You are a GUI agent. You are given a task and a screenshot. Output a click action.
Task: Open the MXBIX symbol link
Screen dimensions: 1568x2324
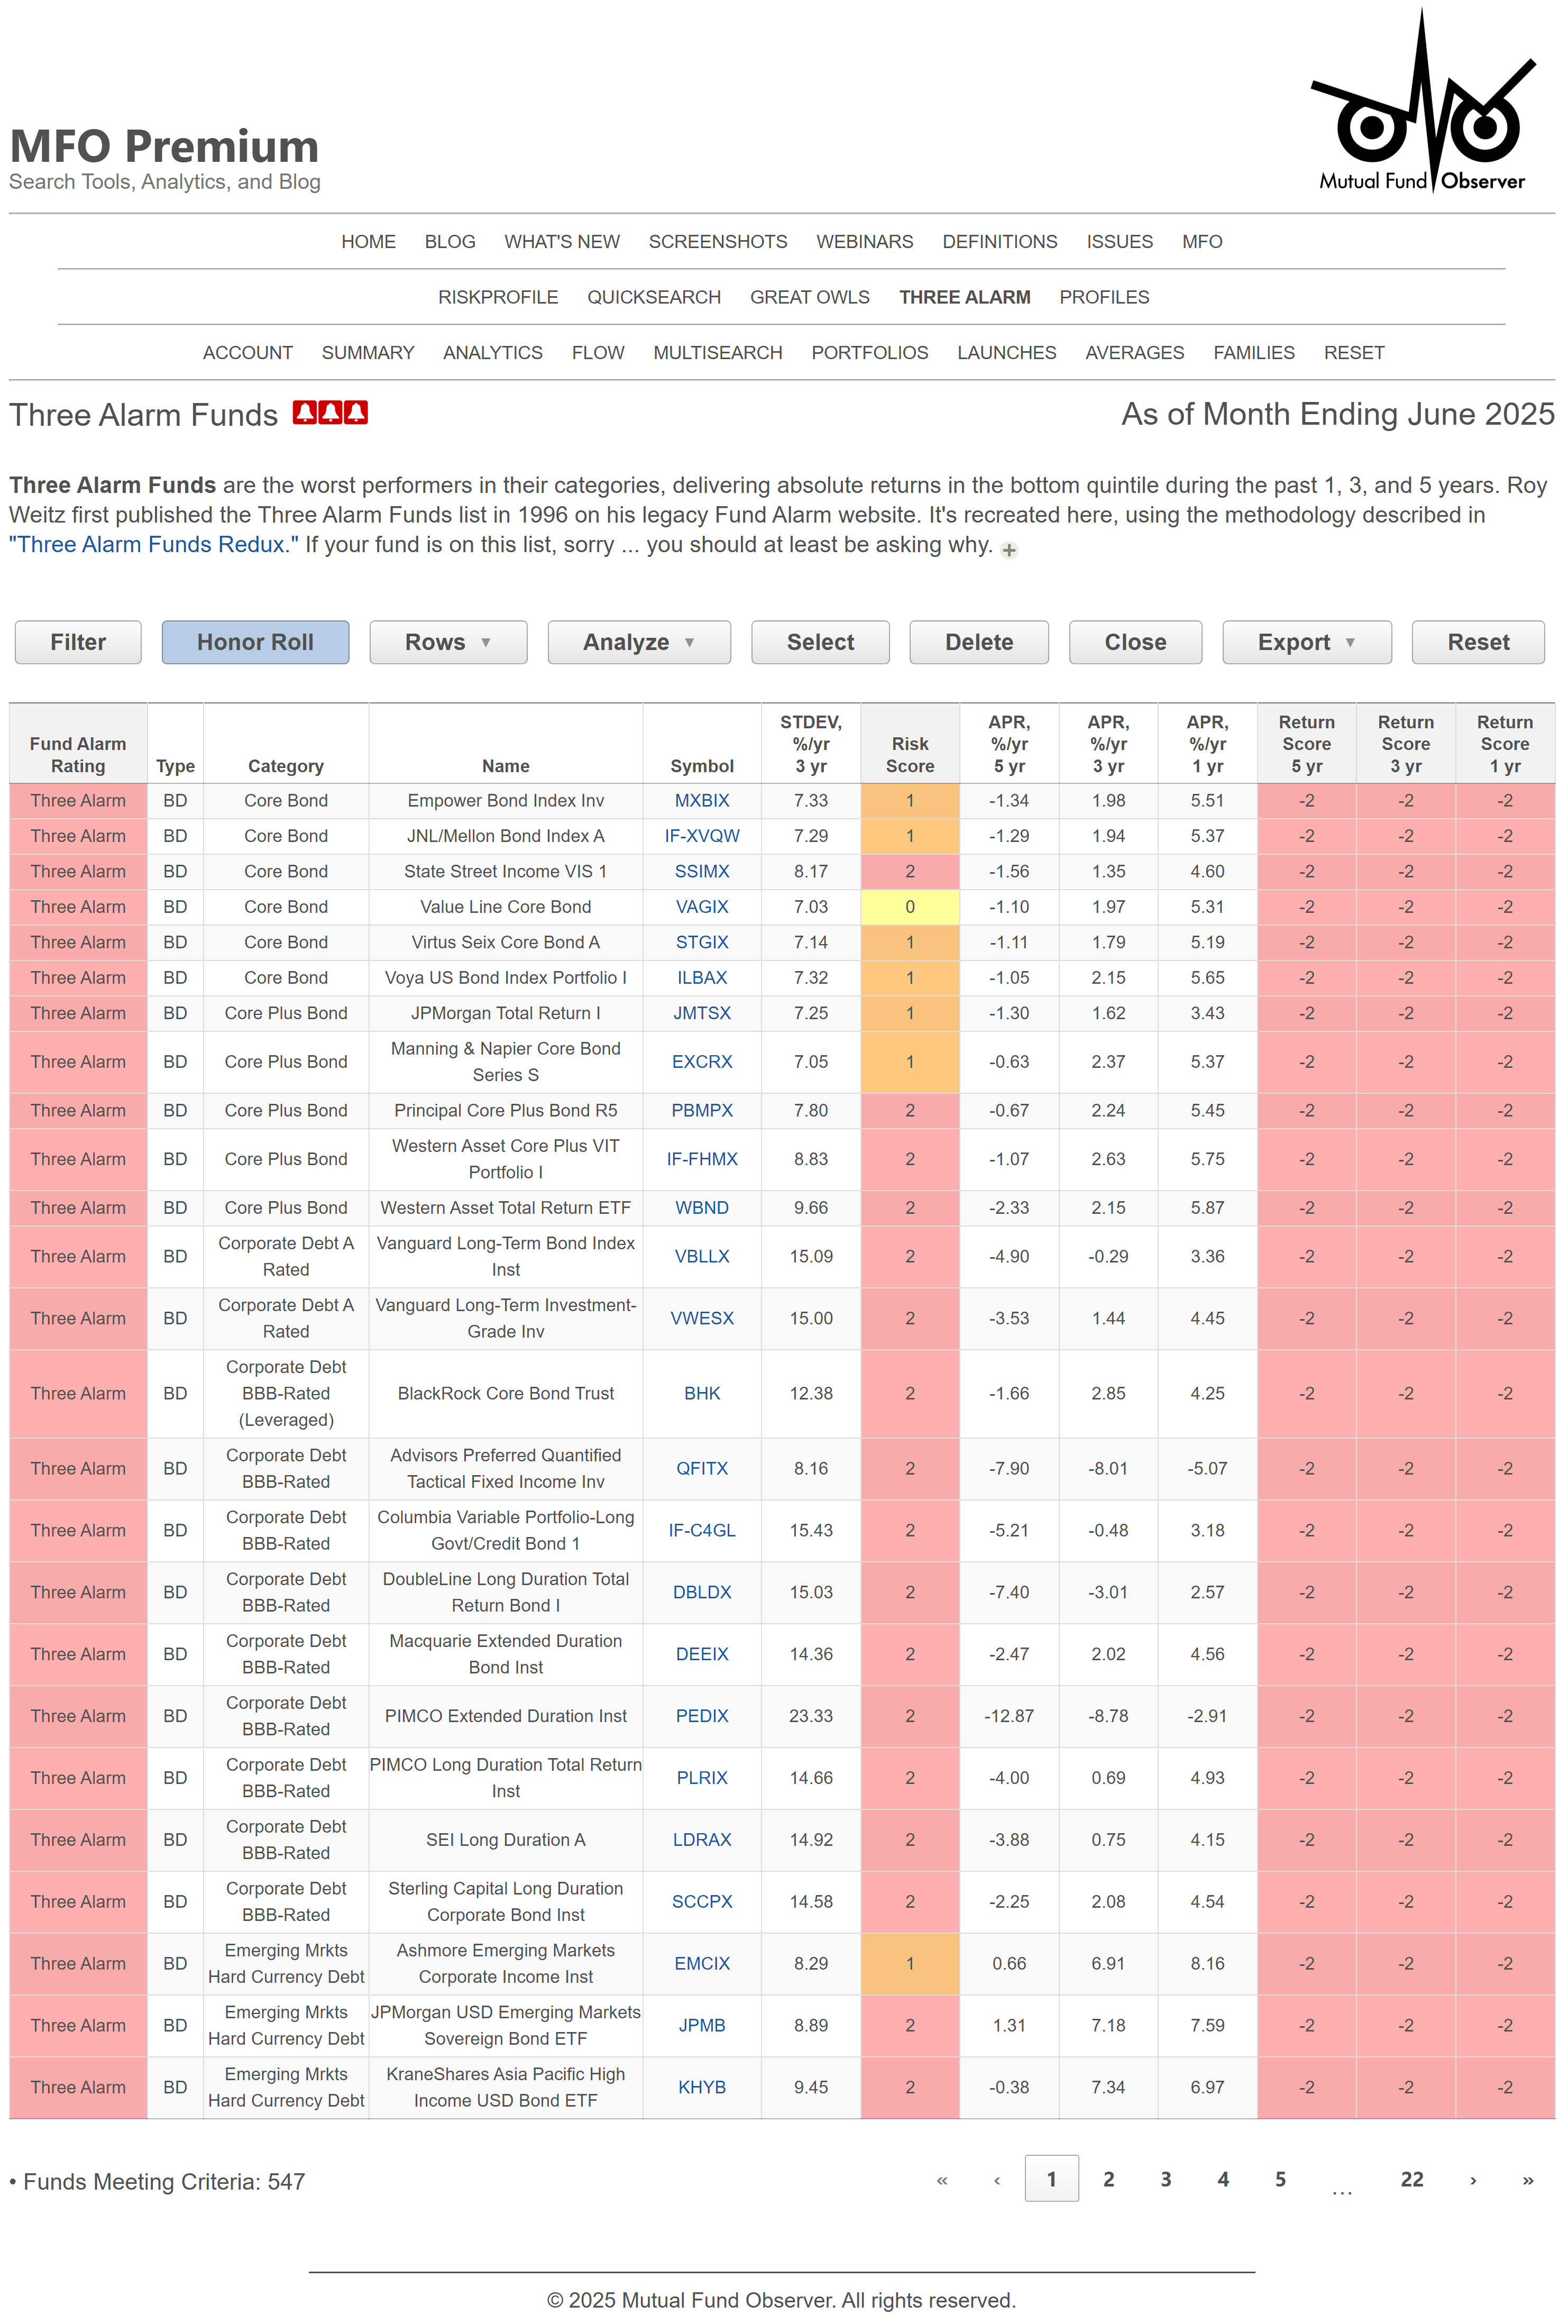point(701,801)
